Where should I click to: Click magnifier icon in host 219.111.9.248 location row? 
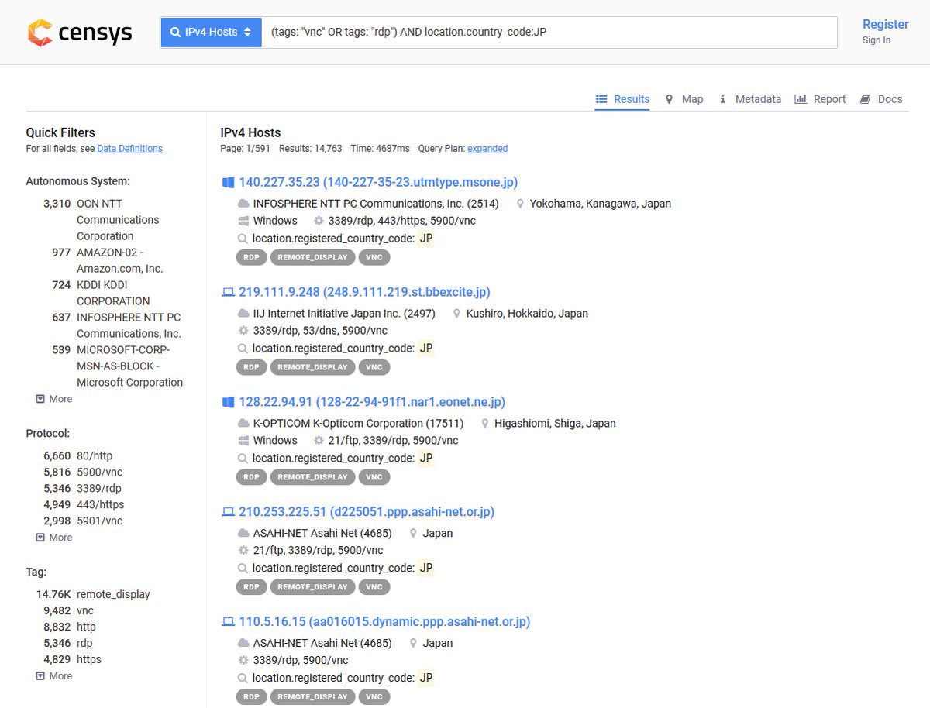coord(243,349)
